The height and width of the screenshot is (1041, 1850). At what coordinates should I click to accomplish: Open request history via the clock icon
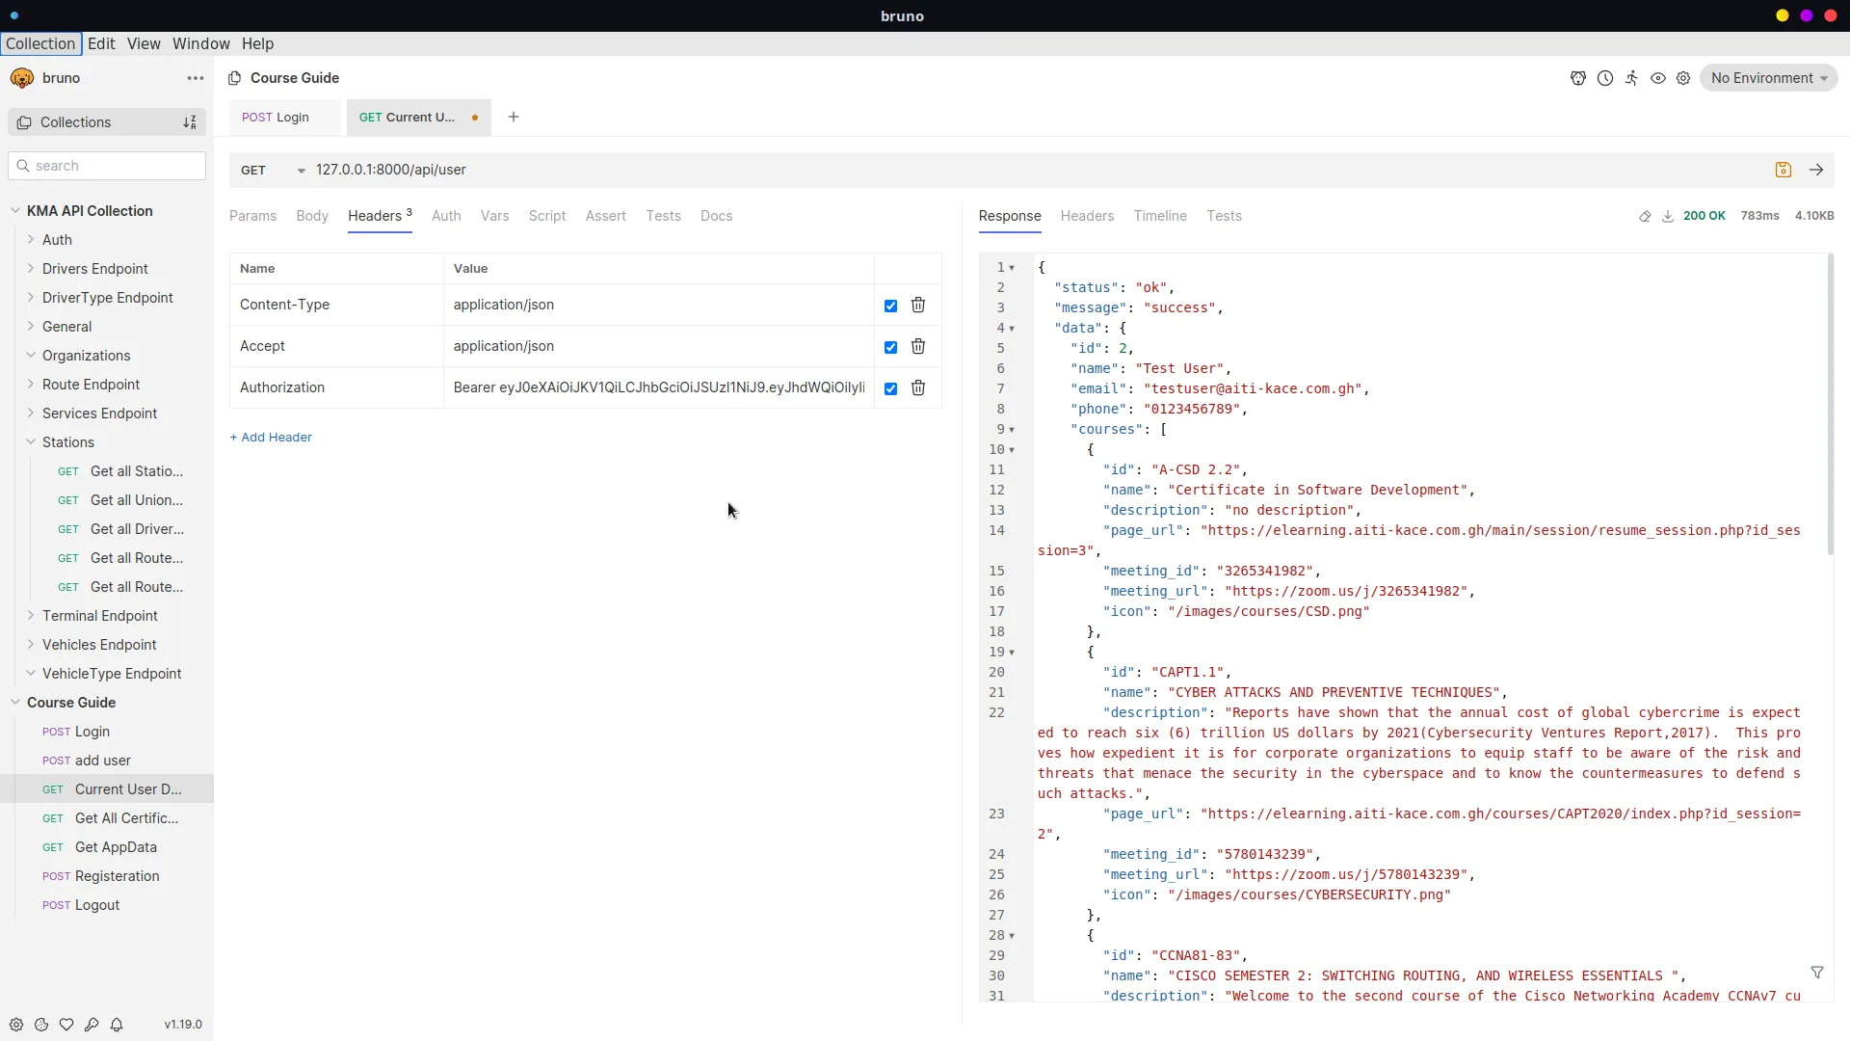click(x=1605, y=78)
